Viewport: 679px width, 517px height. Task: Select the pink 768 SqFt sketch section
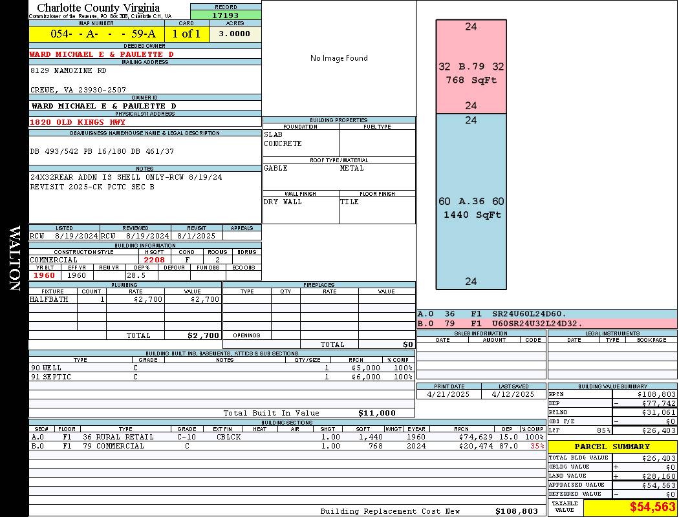click(471, 67)
